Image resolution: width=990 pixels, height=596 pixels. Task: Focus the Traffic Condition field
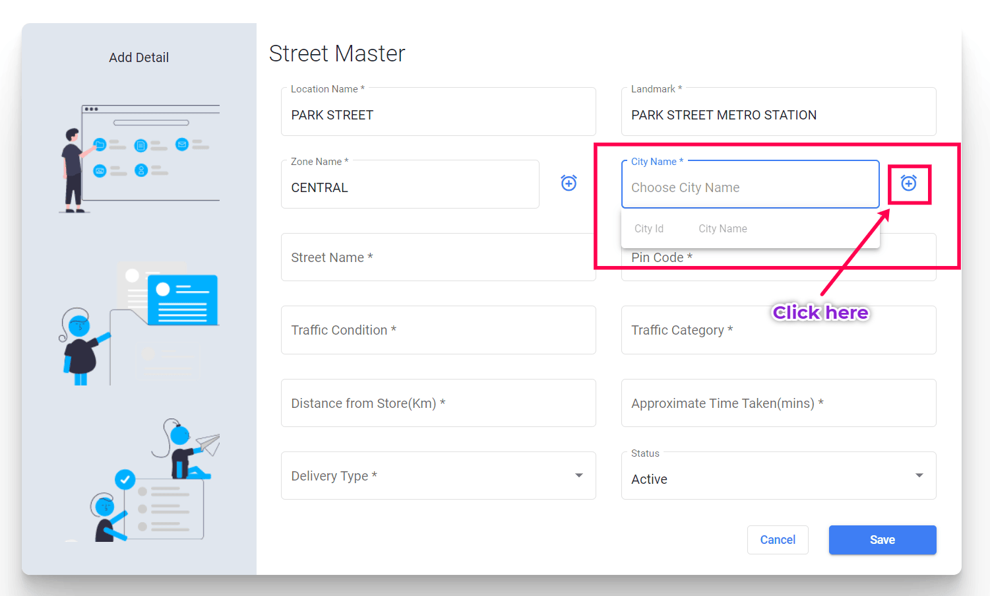(438, 330)
